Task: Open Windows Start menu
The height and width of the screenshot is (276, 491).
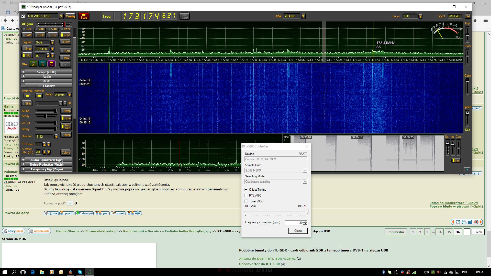Action: [x=4, y=272]
